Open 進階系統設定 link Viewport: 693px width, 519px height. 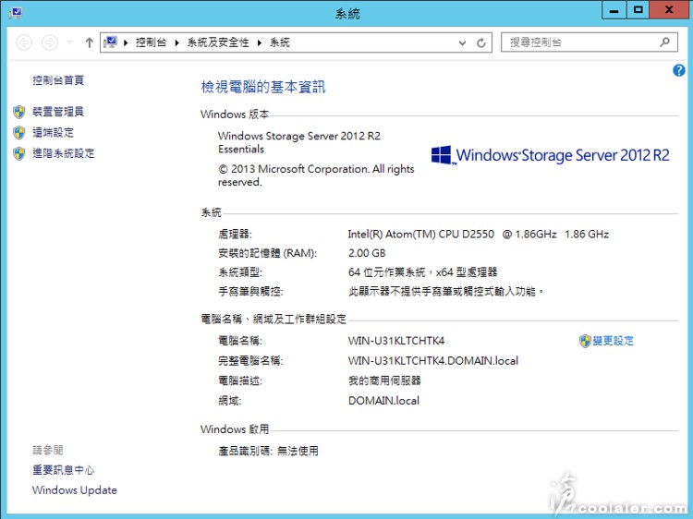point(63,153)
